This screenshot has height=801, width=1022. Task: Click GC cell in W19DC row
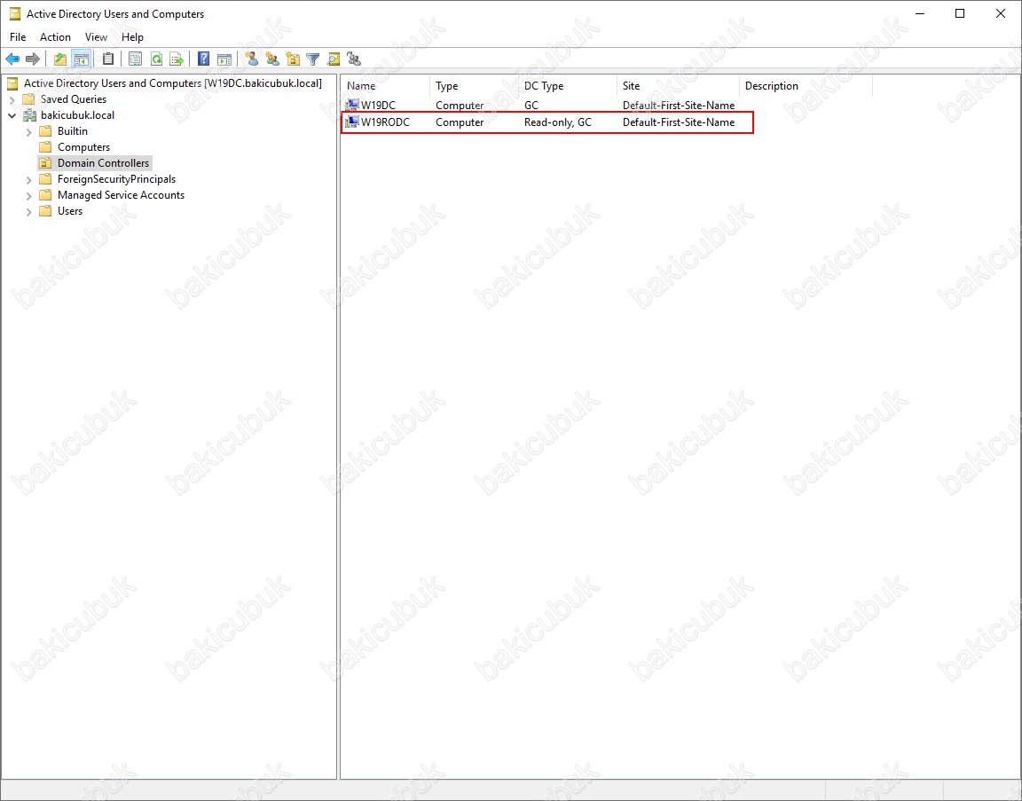pyautogui.click(x=531, y=105)
